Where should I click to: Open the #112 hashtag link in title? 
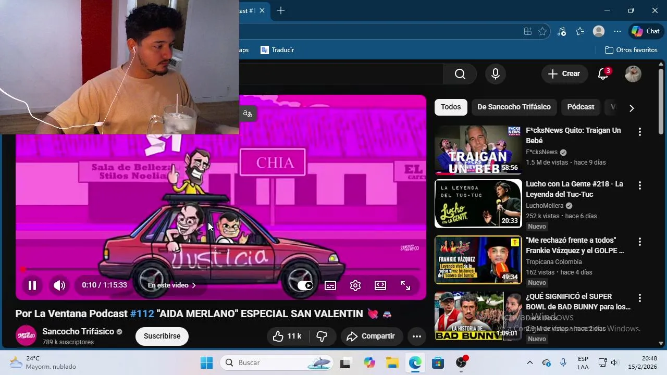142,314
